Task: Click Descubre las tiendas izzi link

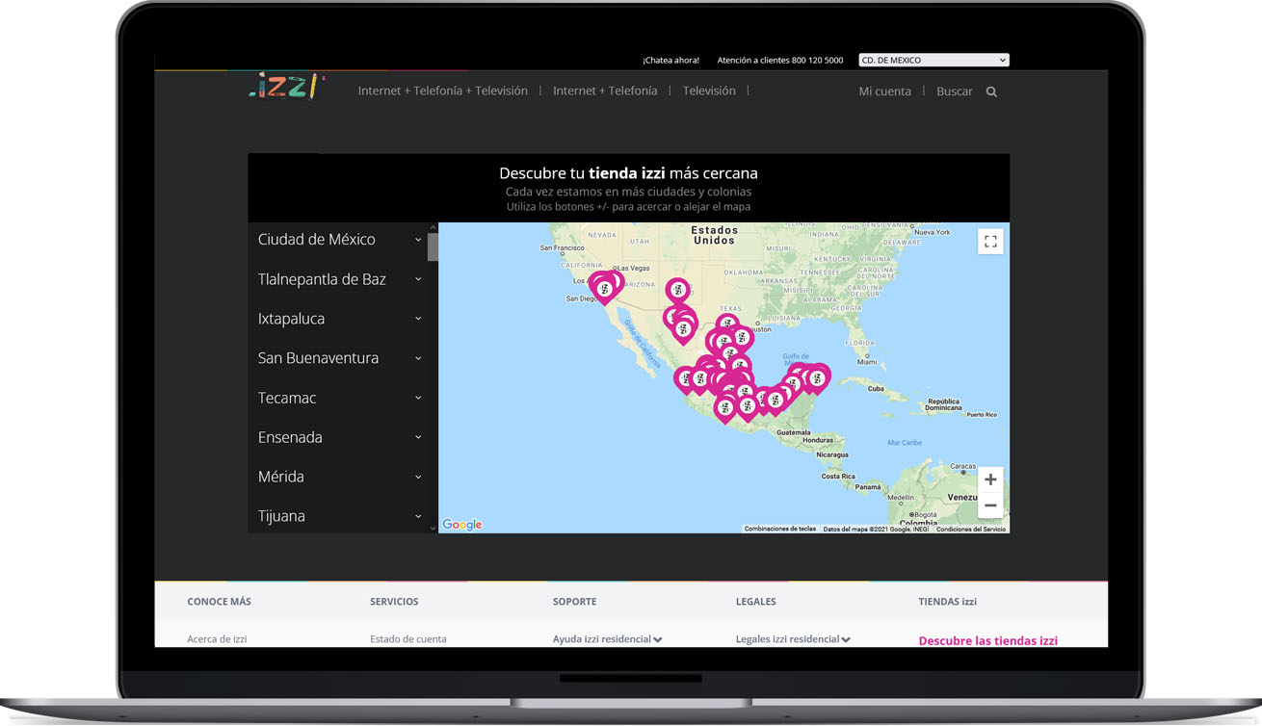Action: pyautogui.click(x=987, y=640)
